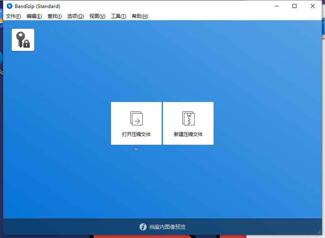Click the 档案内图像预览 link
Image resolution: width=325 pixels, height=238 pixels.
point(167,227)
